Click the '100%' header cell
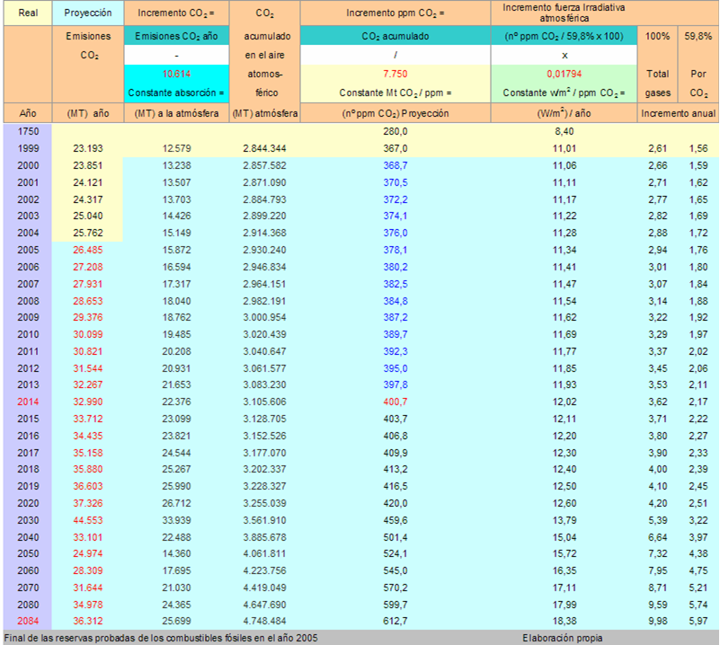 pyautogui.click(x=658, y=36)
